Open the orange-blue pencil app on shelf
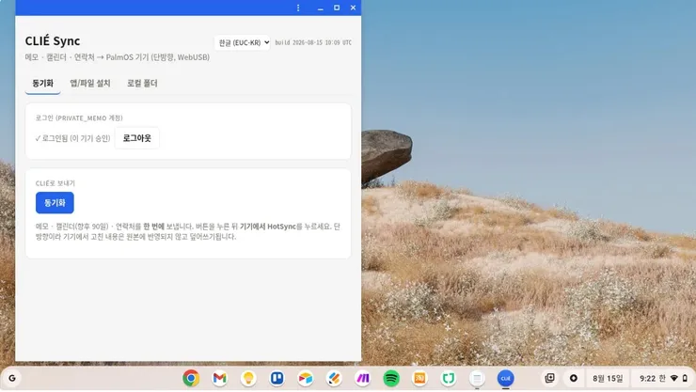Image resolution: width=696 pixels, height=392 pixels. 334,378
